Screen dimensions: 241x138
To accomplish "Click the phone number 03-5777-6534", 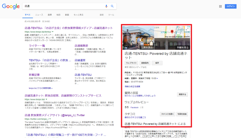I will coord(137,82).
